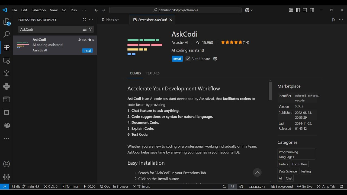347x195 pixels.
Task: Open the Copilot chat icon in title bar
Action: pos(247,10)
